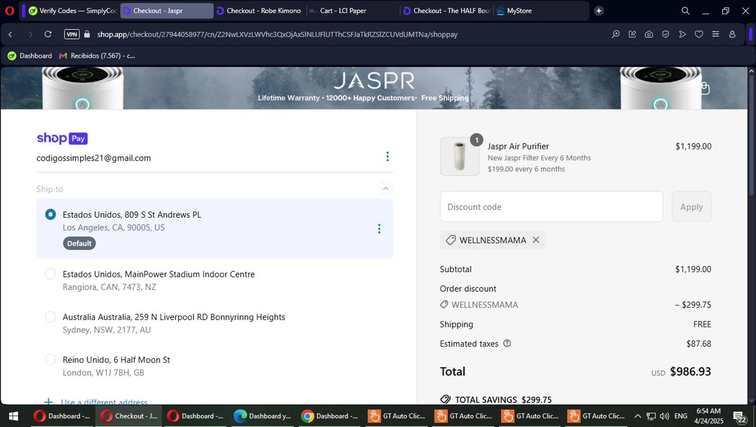The image size is (756, 427).
Task: Open Gmail Recibidos bookmark
Action: (x=97, y=55)
